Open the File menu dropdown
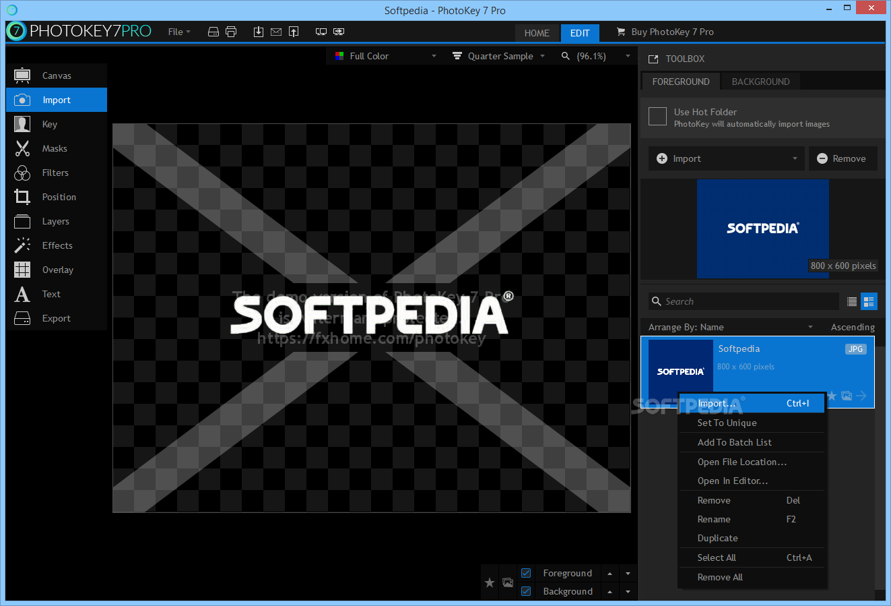Image resolution: width=891 pixels, height=606 pixels. point(179,32)
